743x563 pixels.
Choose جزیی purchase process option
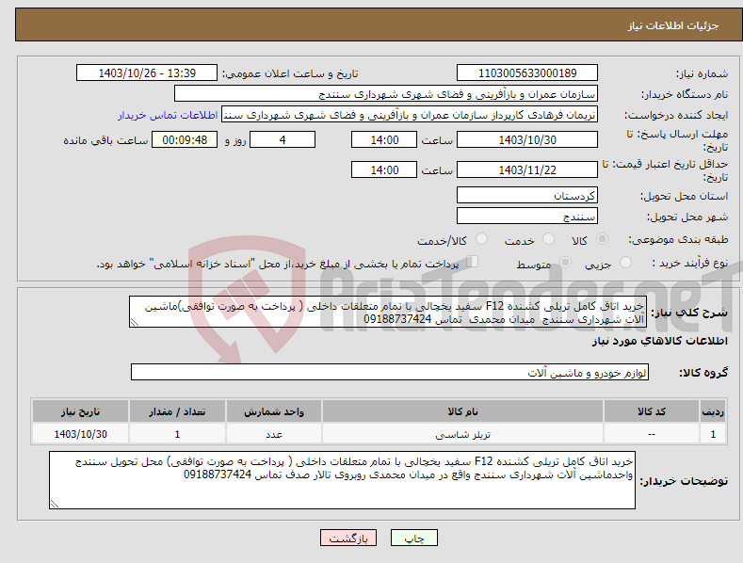pyautogui.click(x=625, y=262)
